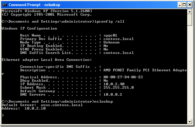Click the scrollbar down arrow
Viewport: 195px width, 127px height.
click(189, 121)
